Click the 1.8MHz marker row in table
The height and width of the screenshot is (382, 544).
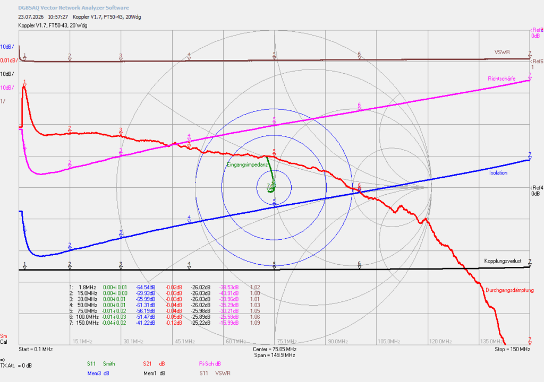(x=165, y=288)
